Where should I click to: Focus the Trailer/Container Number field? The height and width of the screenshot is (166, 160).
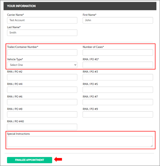pyautogui.click(x=42, y=53)
